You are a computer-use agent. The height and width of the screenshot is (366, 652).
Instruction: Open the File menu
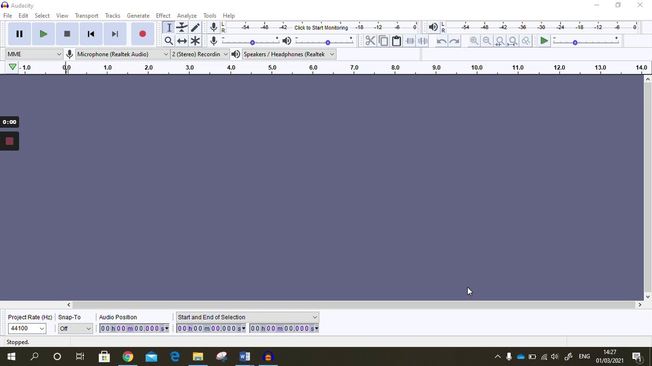coord(8,16)
